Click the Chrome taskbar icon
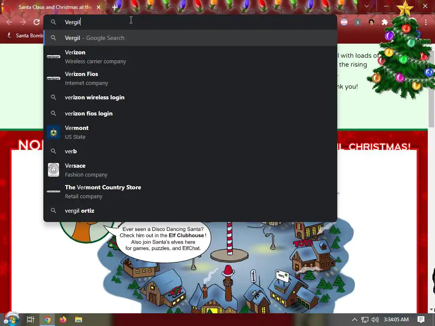The image size is (435, 326). (x=47, y=320)
